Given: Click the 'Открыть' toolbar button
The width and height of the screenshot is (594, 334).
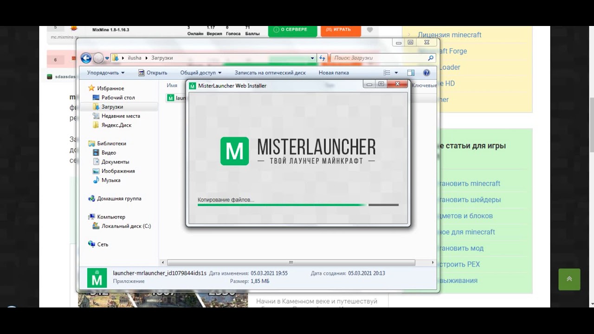Looking at the screenshot, I should (153, 73).
